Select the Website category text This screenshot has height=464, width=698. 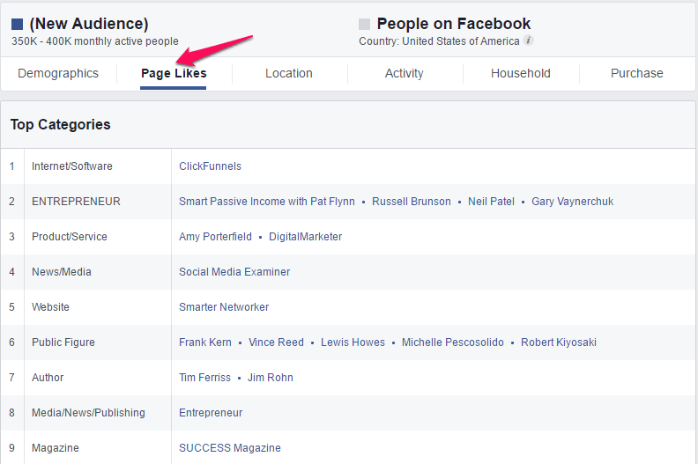click(x=50, y=307)
